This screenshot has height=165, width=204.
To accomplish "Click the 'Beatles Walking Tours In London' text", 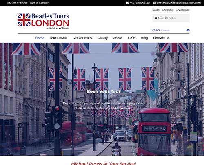I will click(28, 3).
